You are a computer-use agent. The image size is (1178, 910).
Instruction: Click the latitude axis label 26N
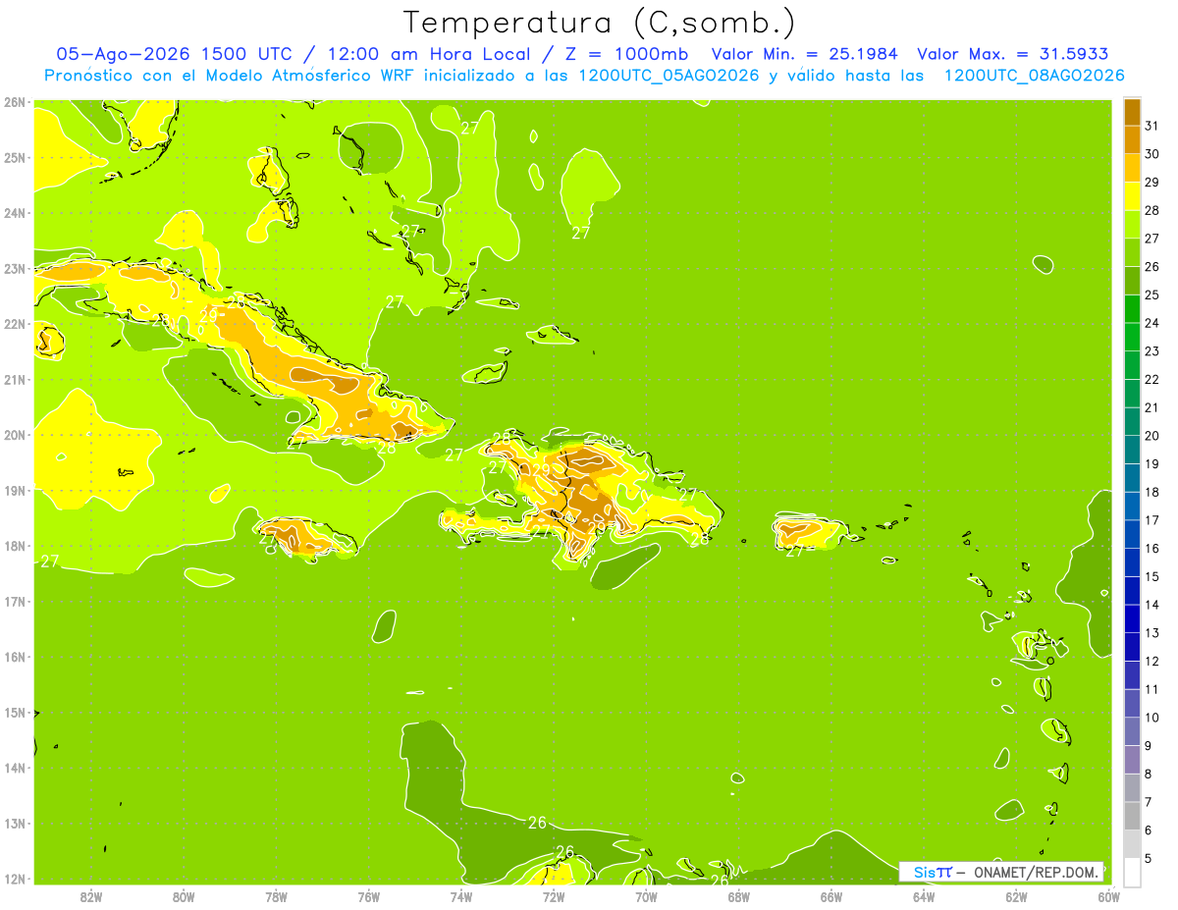tap(15, 101)
